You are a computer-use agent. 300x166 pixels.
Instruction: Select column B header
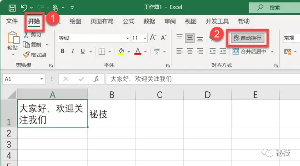coord(112,95)
